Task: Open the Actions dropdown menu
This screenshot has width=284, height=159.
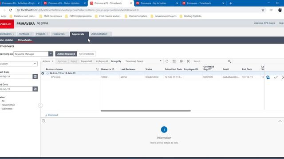Action: tap(48, 61)
